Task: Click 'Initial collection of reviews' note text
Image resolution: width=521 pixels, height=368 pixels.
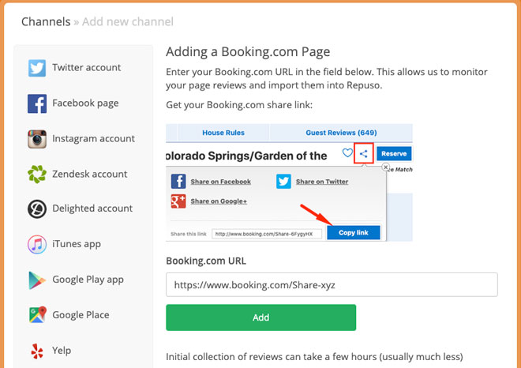Action: coord(314,357)
